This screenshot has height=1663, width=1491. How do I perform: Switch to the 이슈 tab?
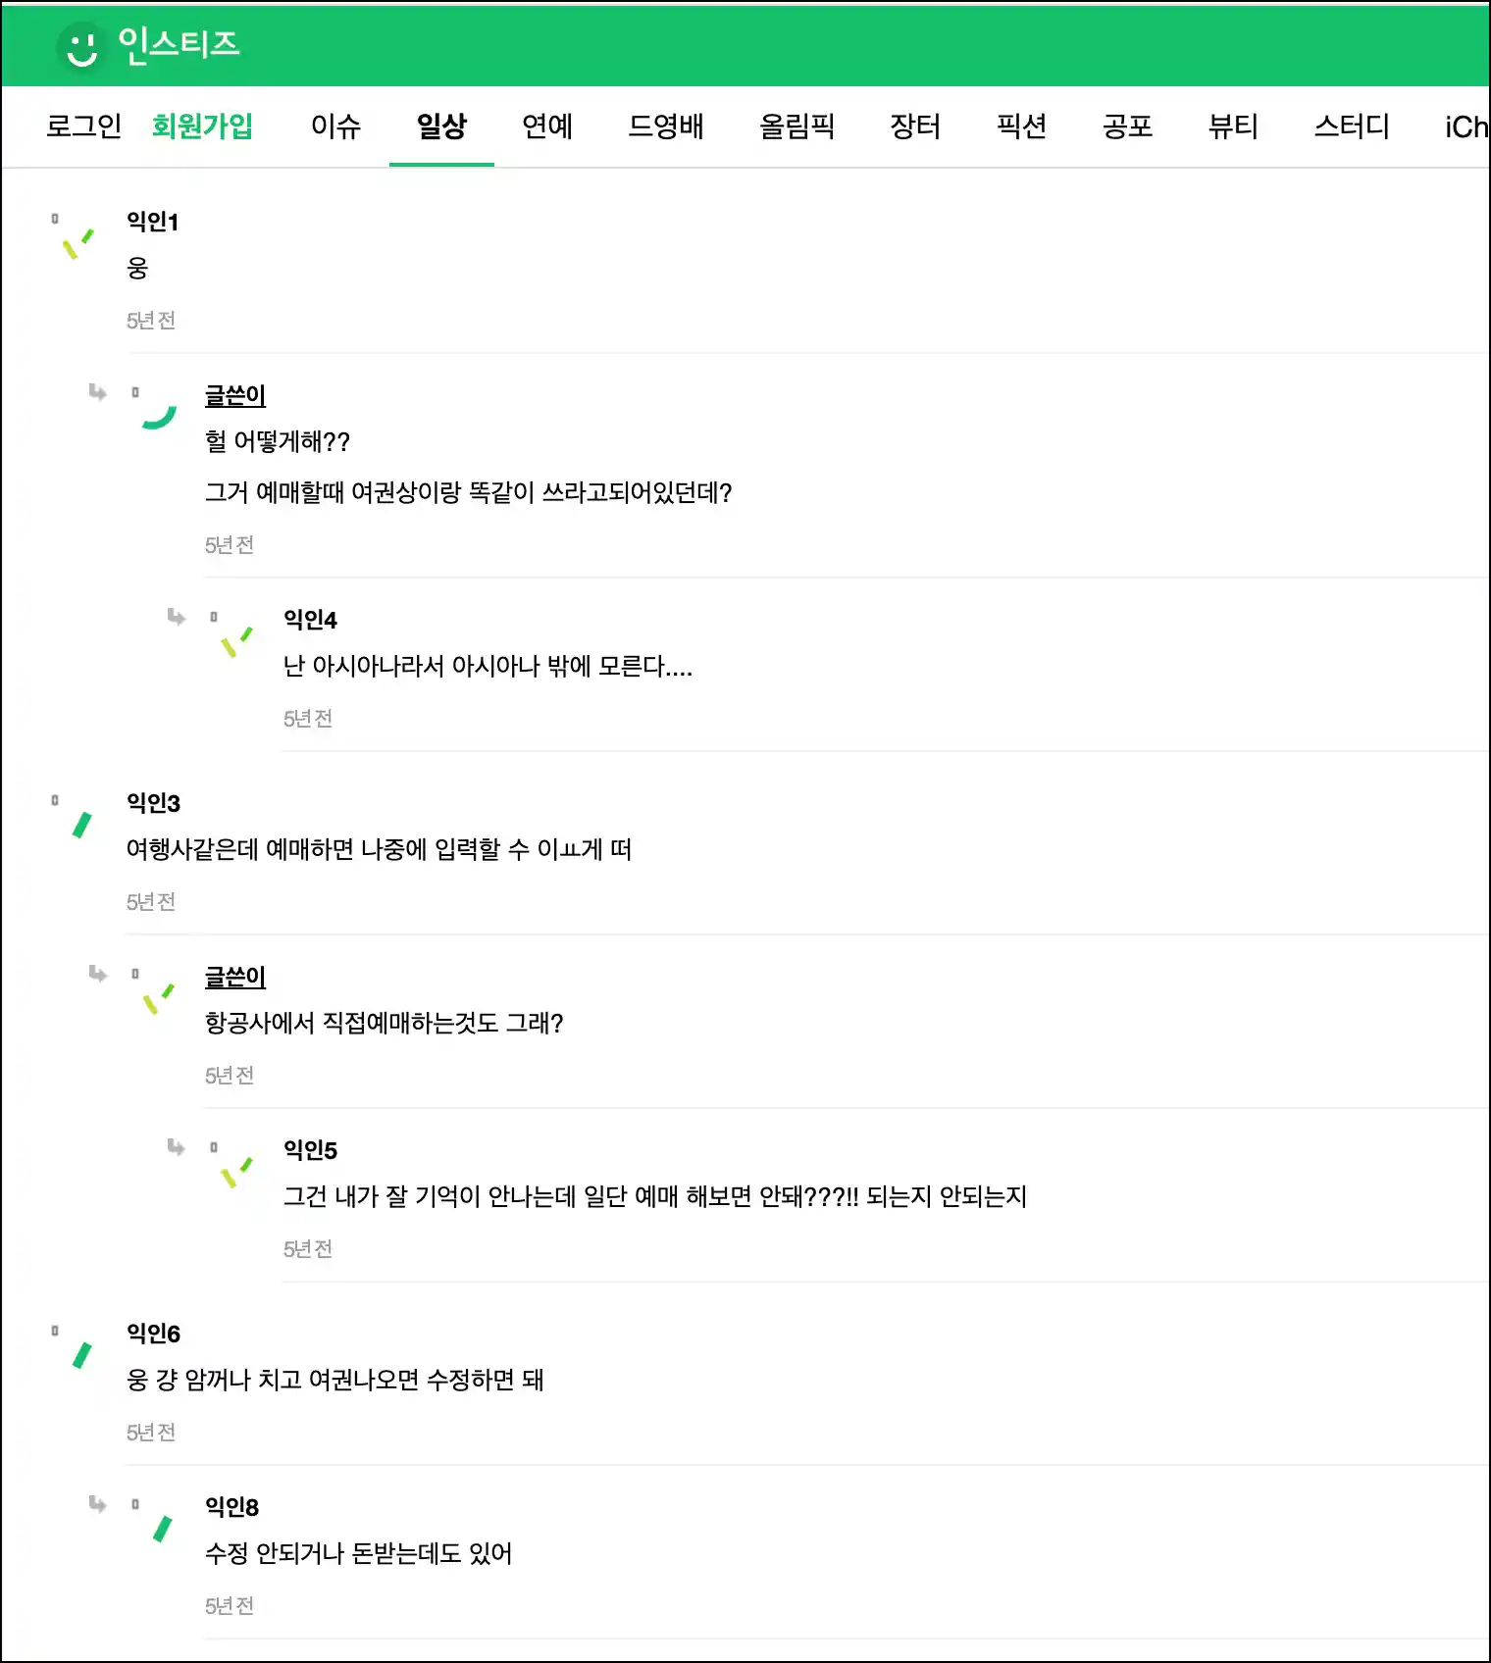pos(336,126)
